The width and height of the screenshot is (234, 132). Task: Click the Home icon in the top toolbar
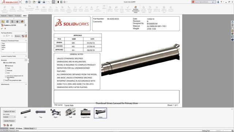[x=27, y=2]
